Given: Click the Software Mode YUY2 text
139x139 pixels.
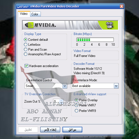Looking at the screenshot, I should tap(88, 69).
